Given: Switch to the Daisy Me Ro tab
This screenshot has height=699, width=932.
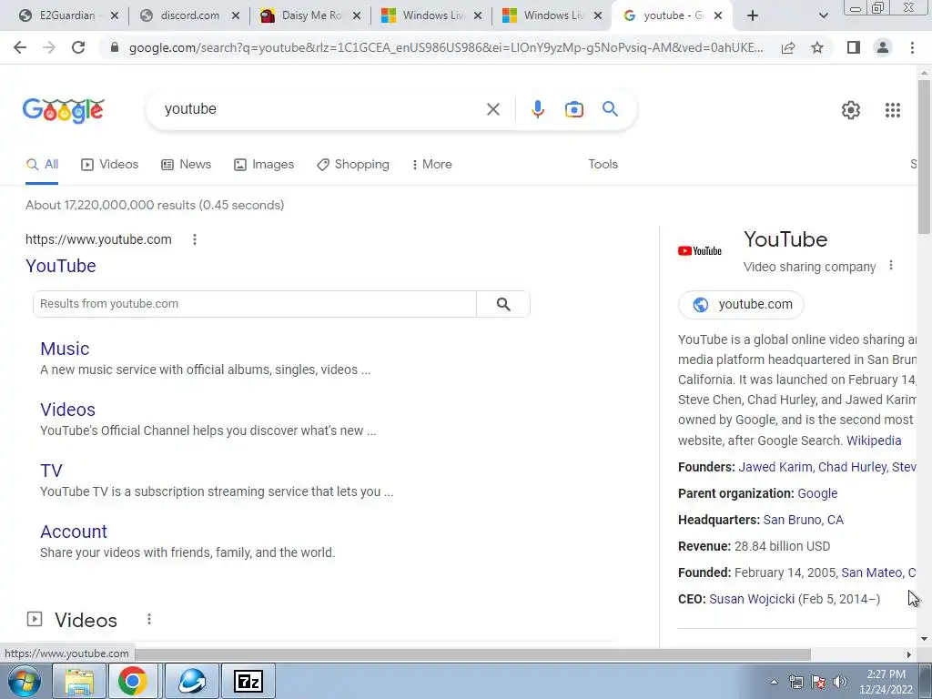Looking at the screenshot, I should click(x=311, y=15).
